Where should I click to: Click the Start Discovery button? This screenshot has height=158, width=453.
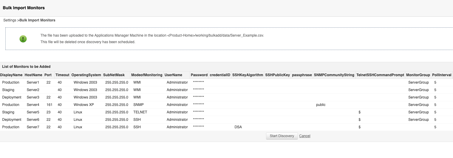pos(282,136)
